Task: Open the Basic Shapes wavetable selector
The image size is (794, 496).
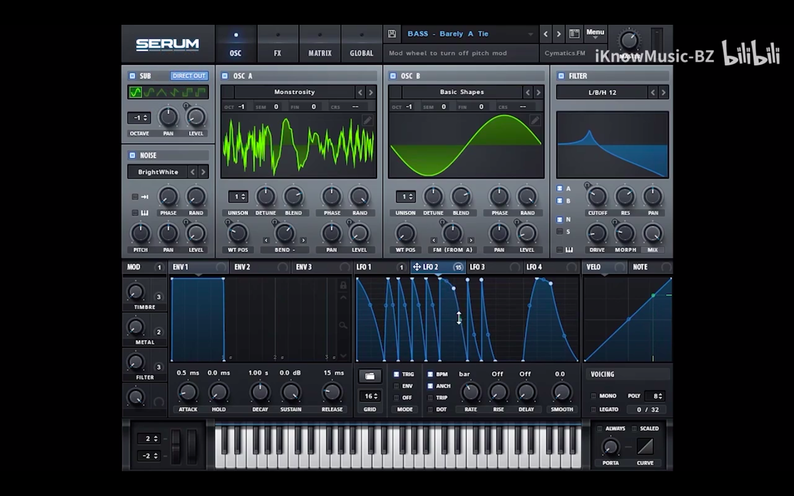Action: 462,92
